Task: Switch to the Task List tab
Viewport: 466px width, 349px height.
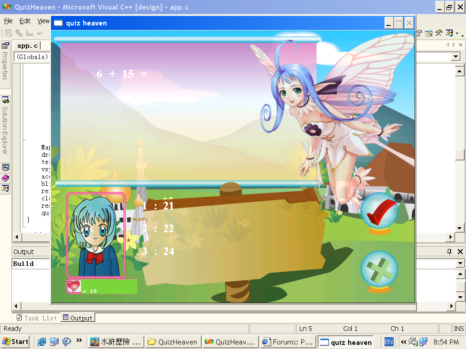Action: tap(36, 318)
